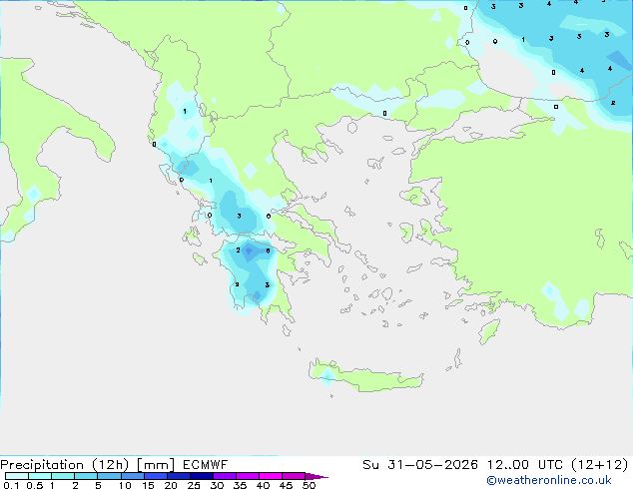Click the legend tick label "30"
The width and height of the screenshot is (633, 489).
[x=218, y=485]
